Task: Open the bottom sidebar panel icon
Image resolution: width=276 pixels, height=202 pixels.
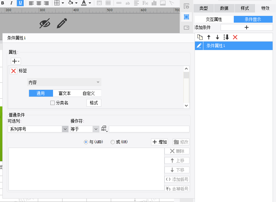Action: [x=186, y=28]
